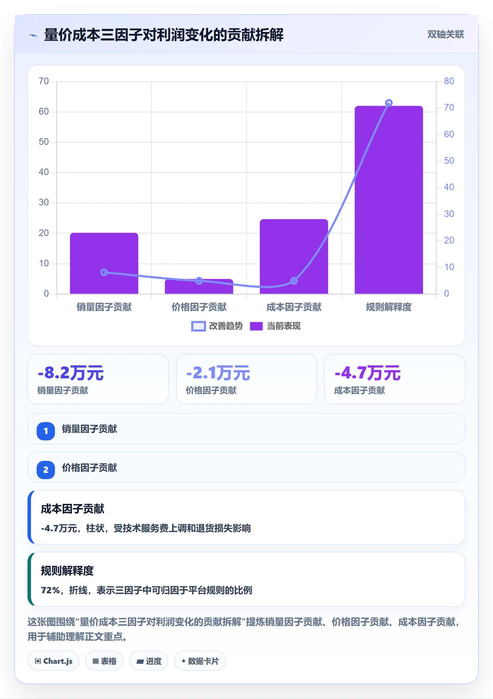The image size is (493, 699).
Task: Click x-axis label 规则解释度
Action: pos(389,307)
